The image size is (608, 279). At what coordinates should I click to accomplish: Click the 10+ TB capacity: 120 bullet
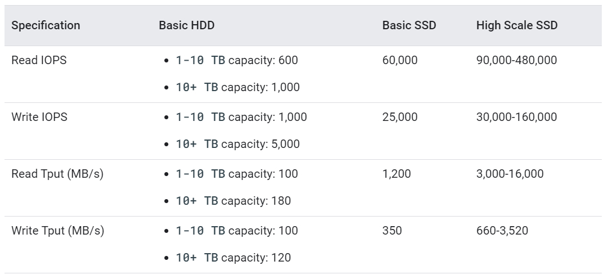click(233, 258)
